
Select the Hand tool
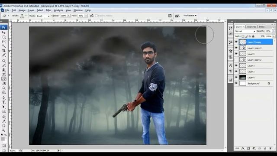click(x=3, y=126)
